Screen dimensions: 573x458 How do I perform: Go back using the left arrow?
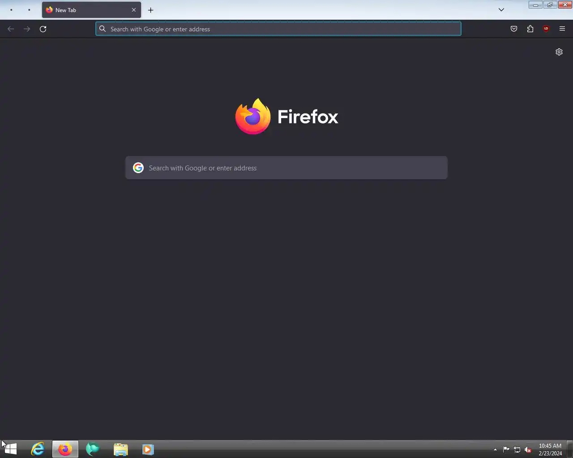tap(11, 29)
